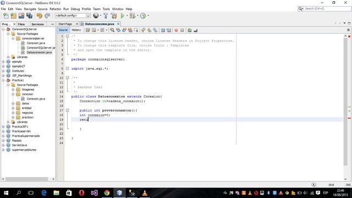Close the Datosconexion.java tab
This screenshot has height=198, width=352.
click(118, 24)
